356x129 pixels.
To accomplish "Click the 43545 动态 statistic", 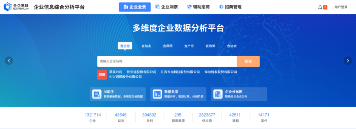I will click(121, 117).
